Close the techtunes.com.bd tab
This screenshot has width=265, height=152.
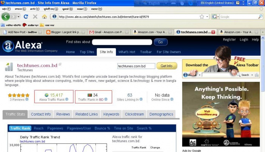tap(213, 32)
